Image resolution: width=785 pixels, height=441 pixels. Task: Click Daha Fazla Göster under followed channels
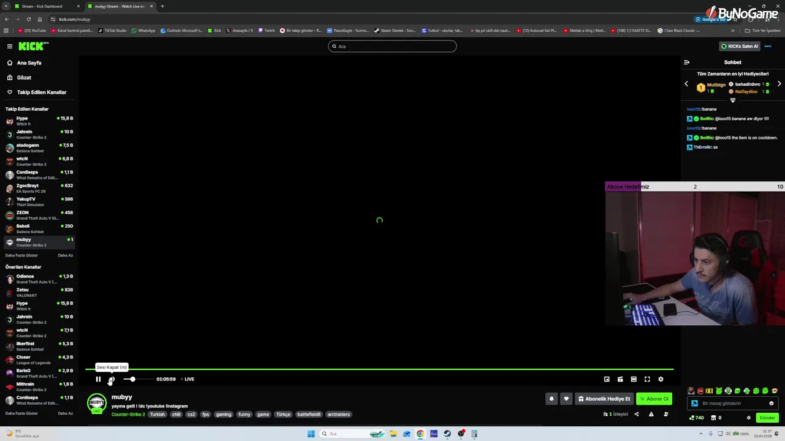[21, 255]
